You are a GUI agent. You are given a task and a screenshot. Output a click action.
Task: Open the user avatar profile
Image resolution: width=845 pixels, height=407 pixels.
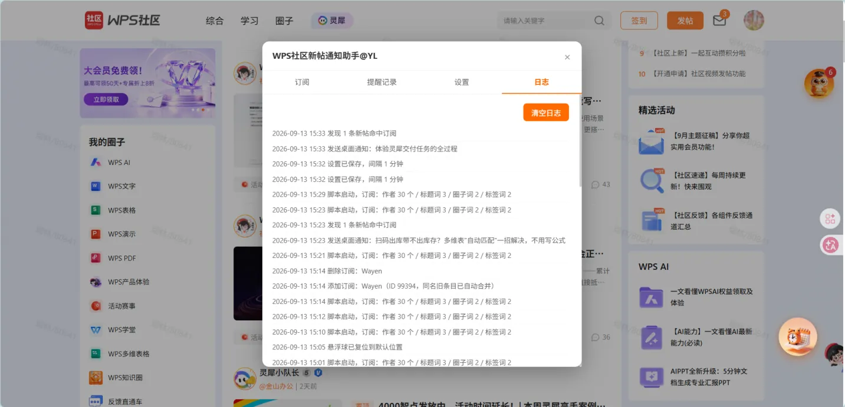click(x=754, y=20)
